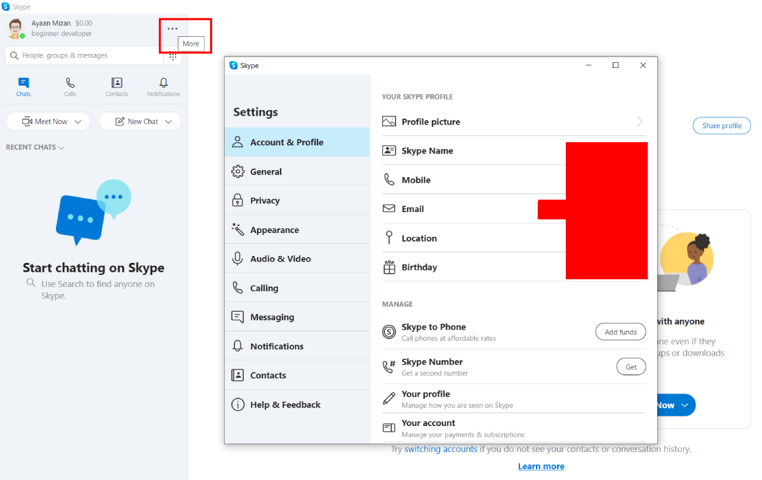Click the Add funds button
This screenshot has width=762, height=480.
point(620,332)
